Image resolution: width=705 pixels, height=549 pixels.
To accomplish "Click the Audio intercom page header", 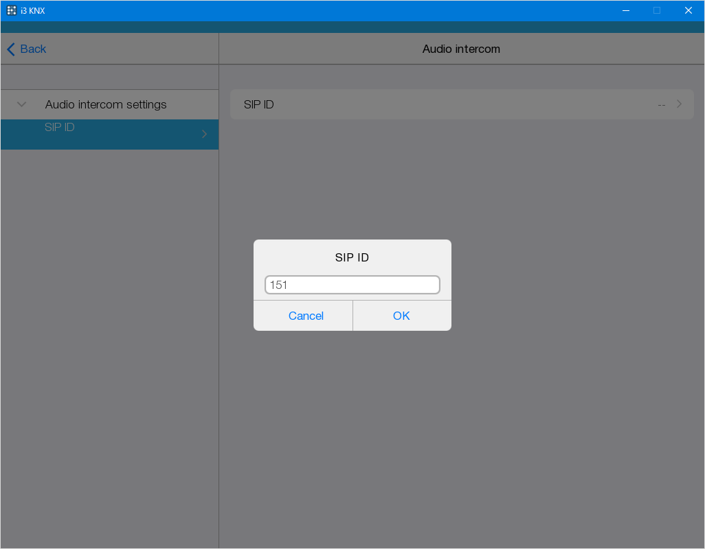I will tap(461, 49).
